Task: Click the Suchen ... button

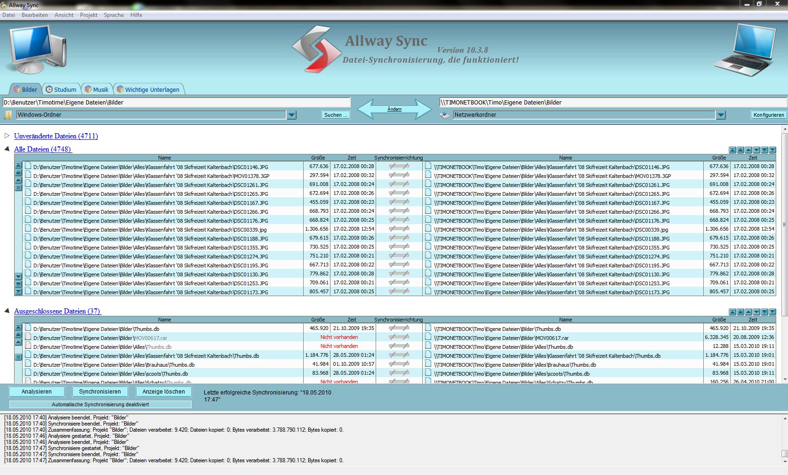Action: (x=336, y=115)
